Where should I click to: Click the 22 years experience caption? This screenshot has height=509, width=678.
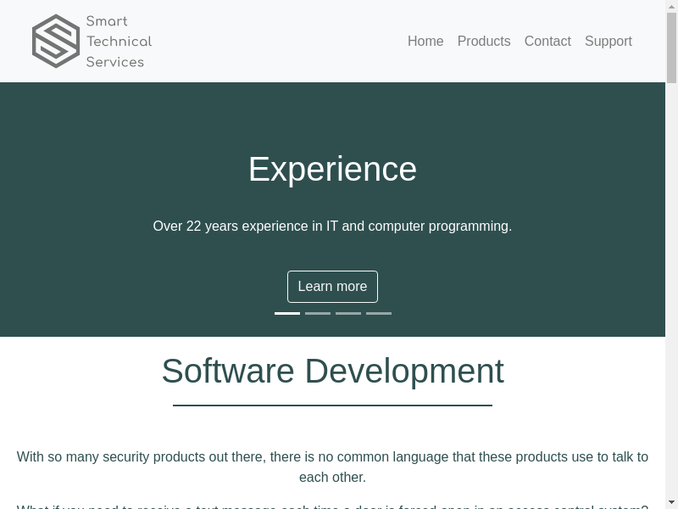click(332, 227)
